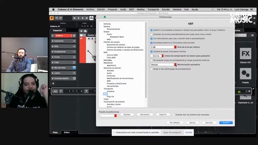This screenshot has height=145, width=258.
Task: Click the blue Bloc de notas icon
Action: click(x=74, y=68)
